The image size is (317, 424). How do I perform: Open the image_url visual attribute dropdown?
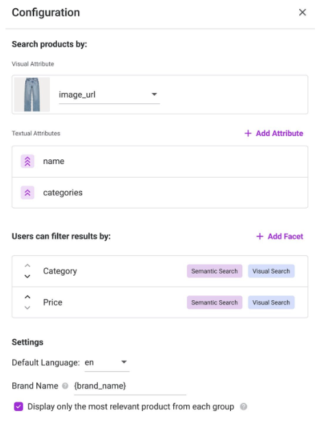coord(109,94)
